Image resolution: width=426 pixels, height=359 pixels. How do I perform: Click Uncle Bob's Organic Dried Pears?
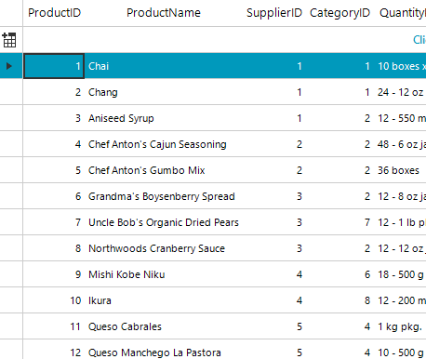pos(164,222)
